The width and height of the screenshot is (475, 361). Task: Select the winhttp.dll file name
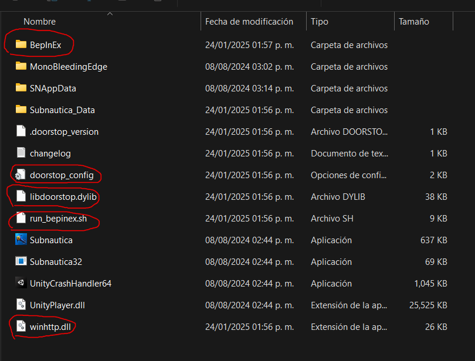point(50,327)
